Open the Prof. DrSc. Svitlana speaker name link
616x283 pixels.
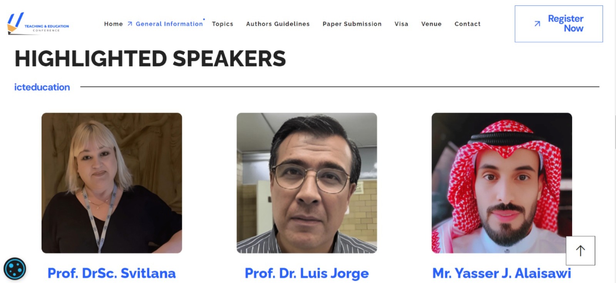click(x=112, y=273)
